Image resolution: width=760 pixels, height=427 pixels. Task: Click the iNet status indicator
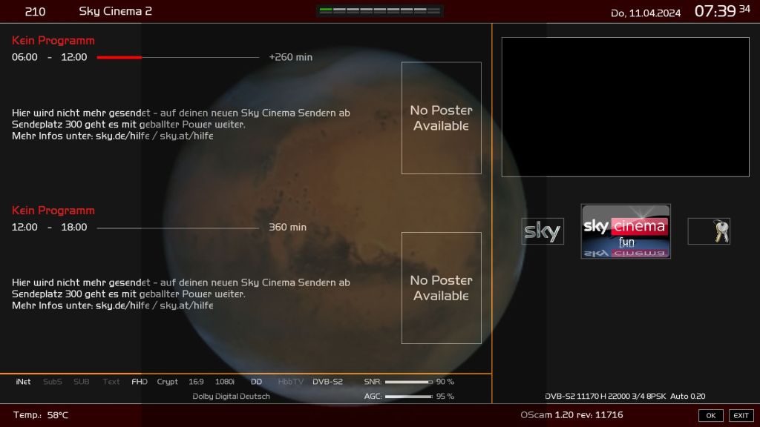(x=23, y=382)
